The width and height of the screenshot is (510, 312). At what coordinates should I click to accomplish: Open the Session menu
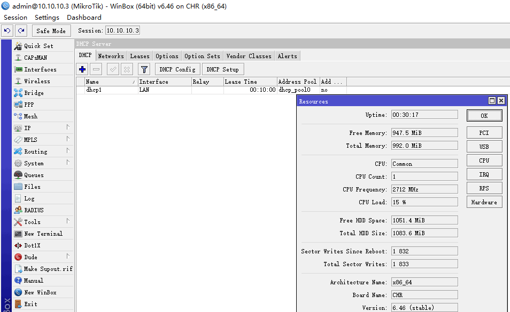coord(16,18)
